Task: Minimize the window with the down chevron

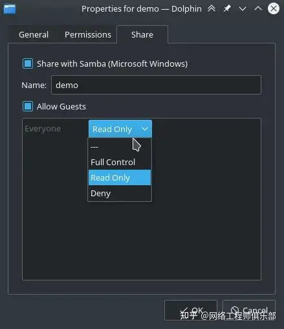Action: (x=243, y=8)
